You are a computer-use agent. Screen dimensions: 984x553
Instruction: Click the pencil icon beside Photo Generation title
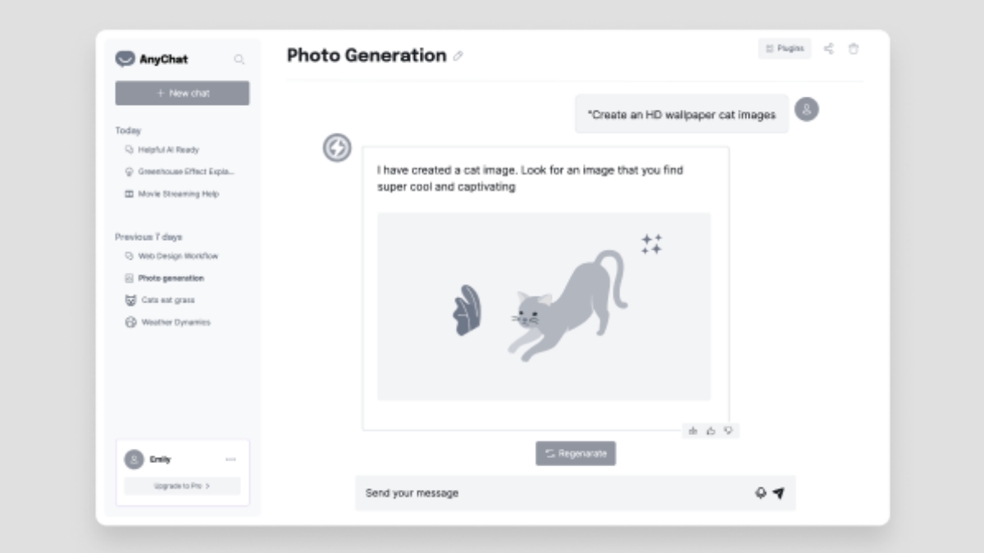pyautogui.click(x=458, y=57)
